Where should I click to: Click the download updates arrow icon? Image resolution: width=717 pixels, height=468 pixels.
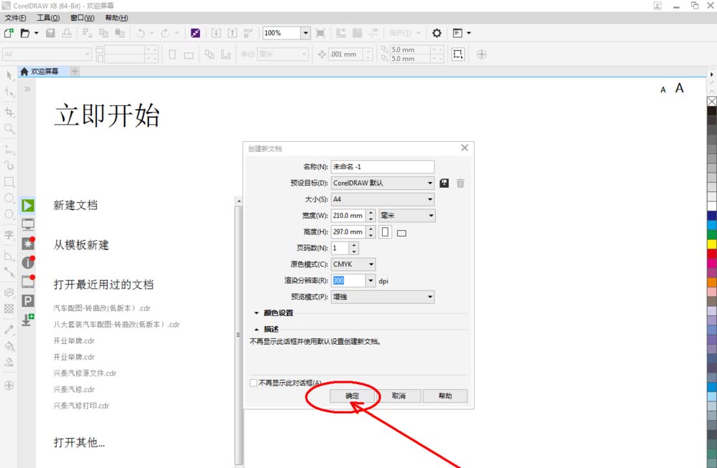coord(28,320)
